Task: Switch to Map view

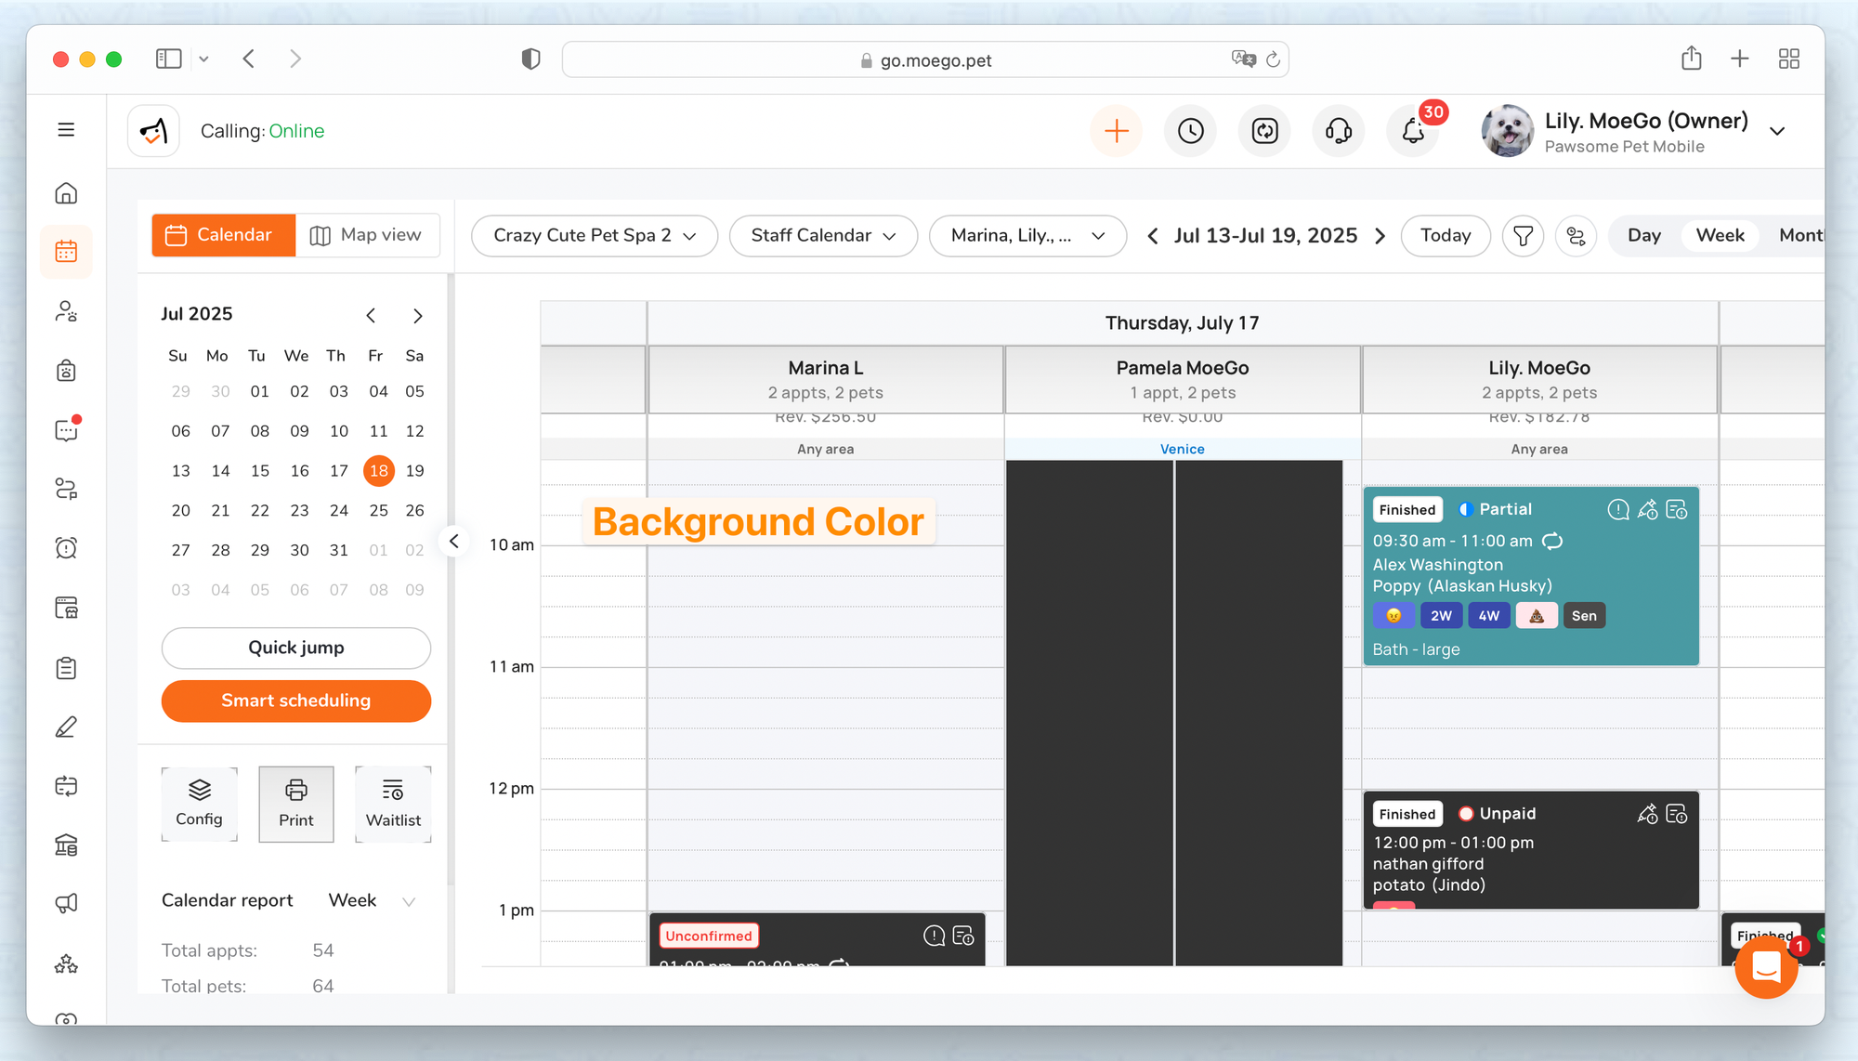Action: [x=367, y=235]
